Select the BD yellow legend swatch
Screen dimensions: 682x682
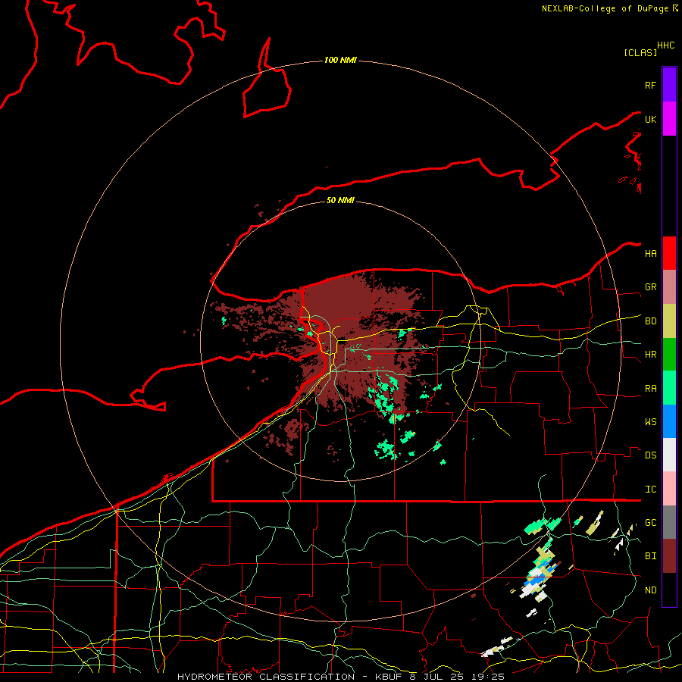pyautogui.click(x=669, y=321)
